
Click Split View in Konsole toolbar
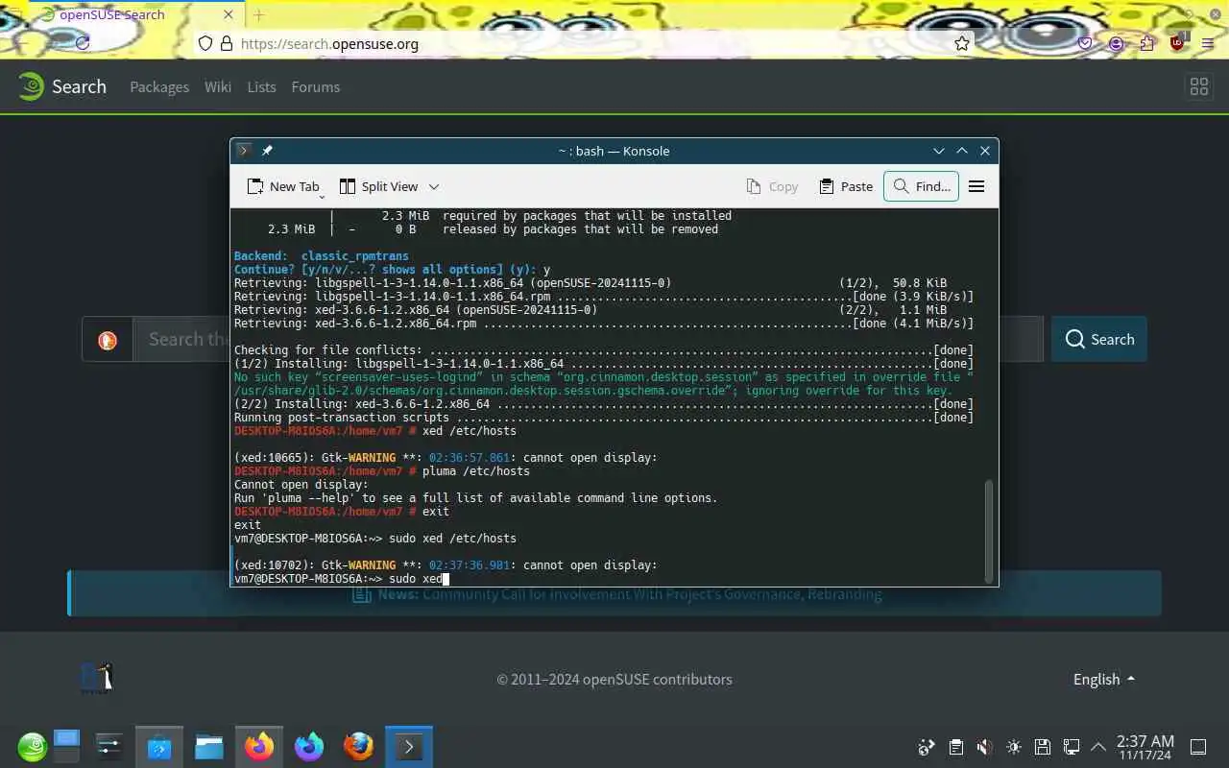[x=379, y=186]
